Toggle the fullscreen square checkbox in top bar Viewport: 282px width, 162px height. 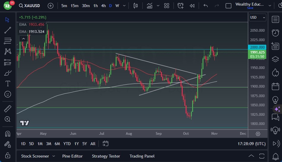click(x=228, y=6)
